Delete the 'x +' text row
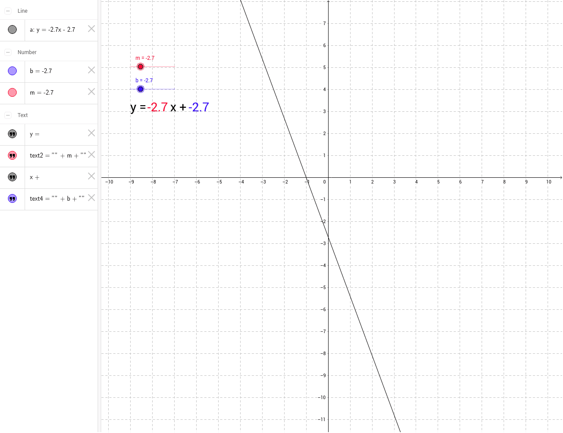Viewport: 563px width, 433px height. (x=91, y=176)
